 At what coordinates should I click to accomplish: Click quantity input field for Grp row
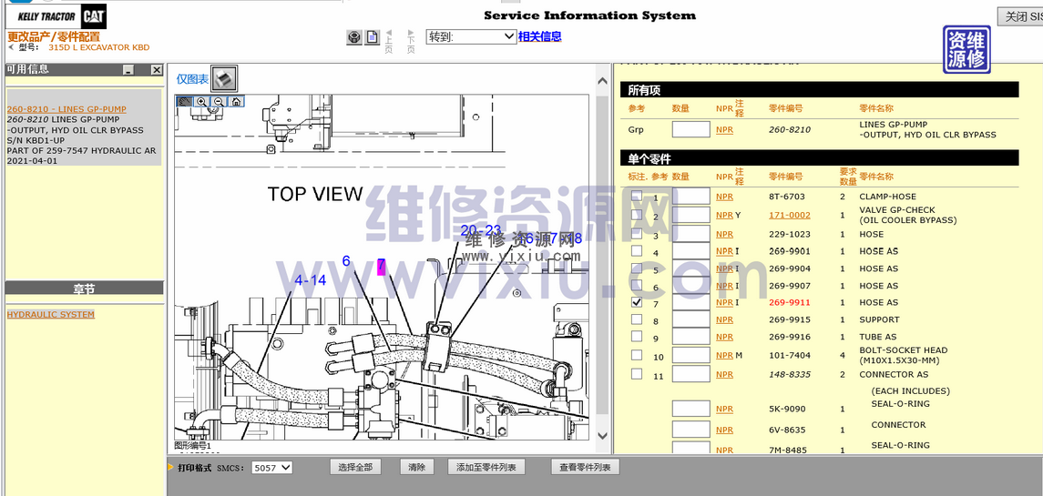point(690,130)
